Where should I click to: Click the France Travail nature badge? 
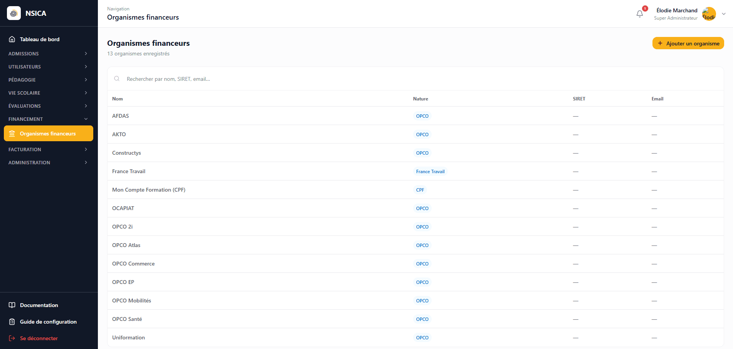click(x=430, y=171)
